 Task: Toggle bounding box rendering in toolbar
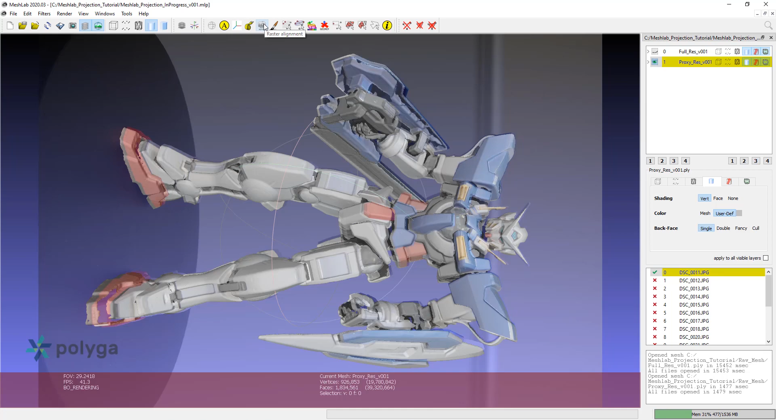click(x=114, y=26)
